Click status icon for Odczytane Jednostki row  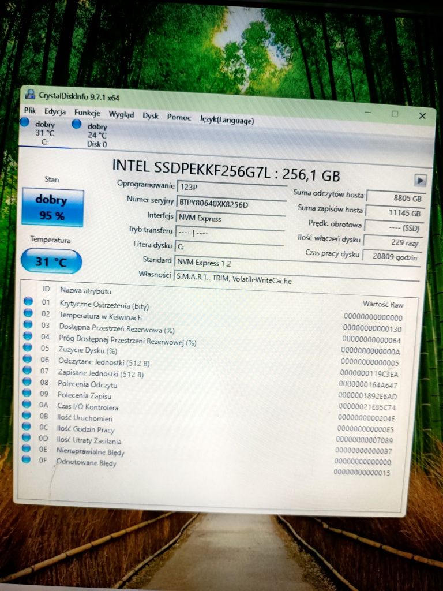coord(27,358)
